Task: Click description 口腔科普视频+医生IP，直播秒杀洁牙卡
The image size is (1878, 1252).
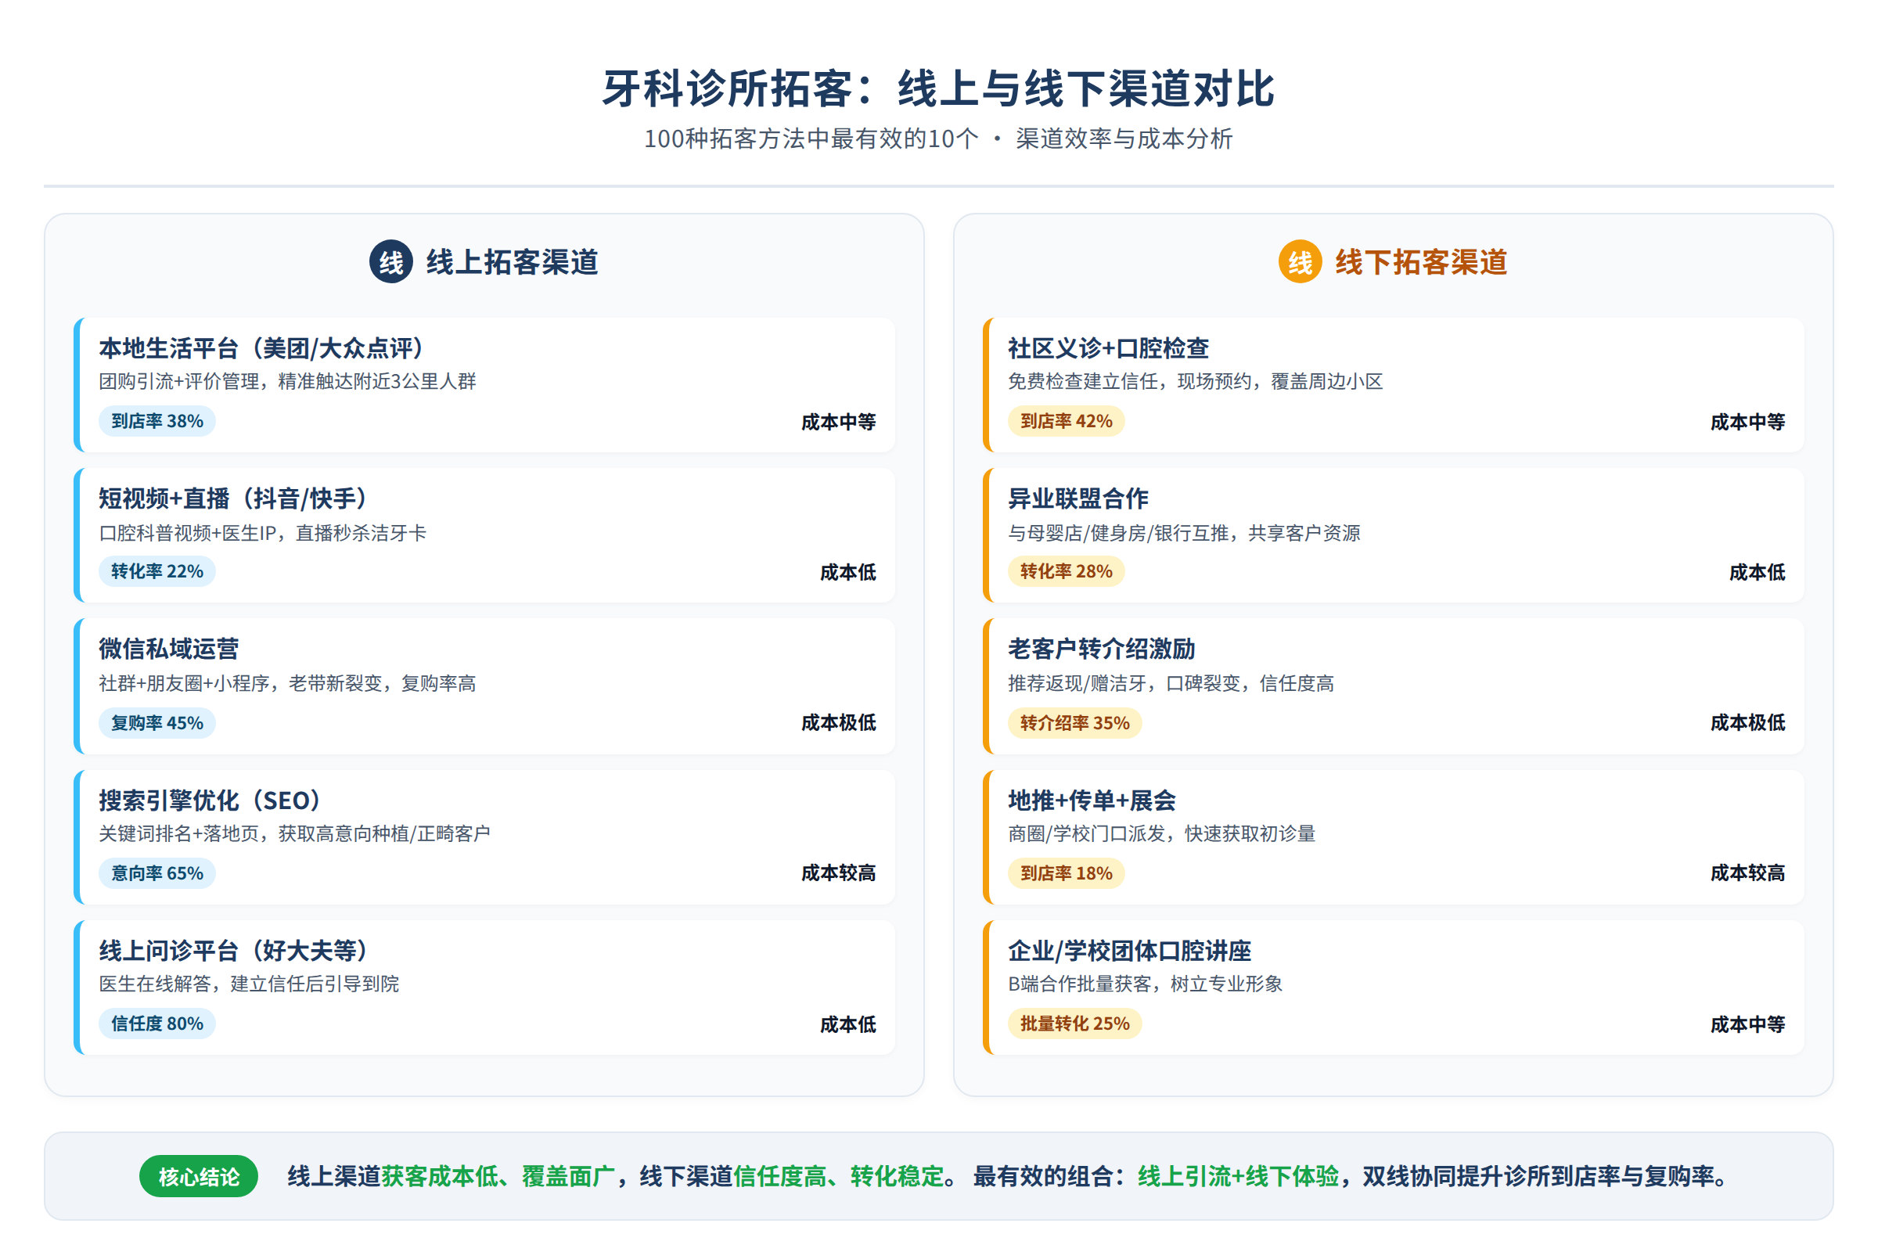Action: click(x=263, y=533)
